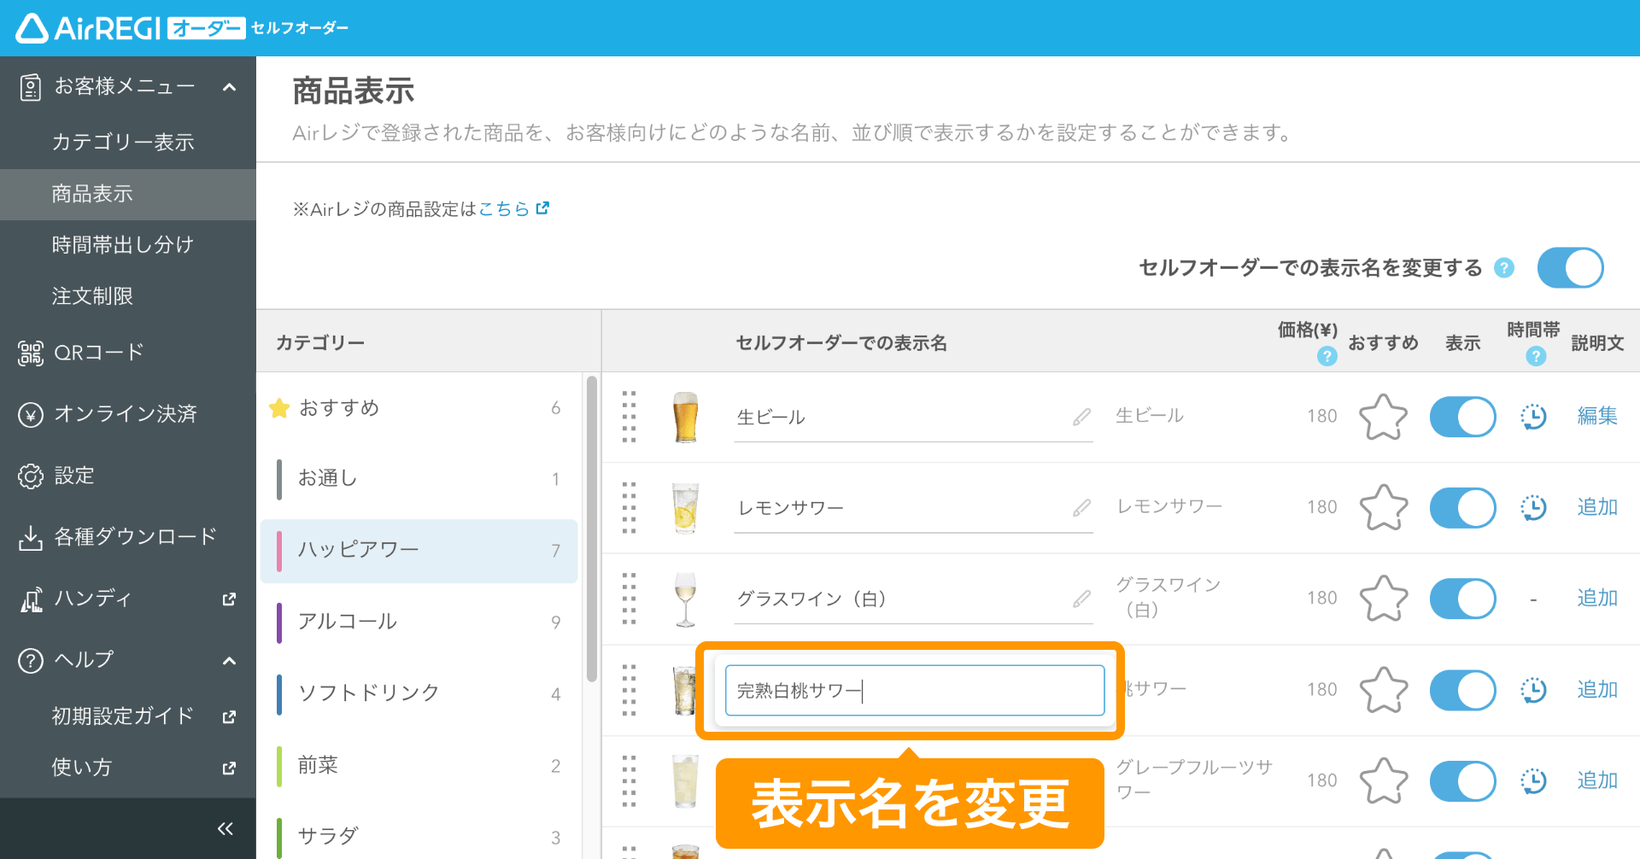Select アルコール category
This screenshot has height=859, width=1640.
419,622
